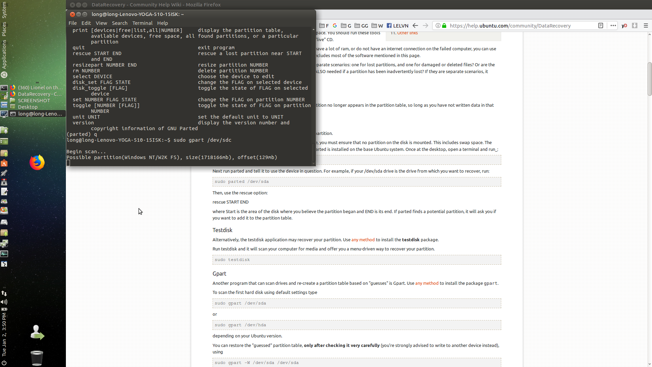
Task: Follow 'any method' link in Gpart section
Action: coord(427,283)
